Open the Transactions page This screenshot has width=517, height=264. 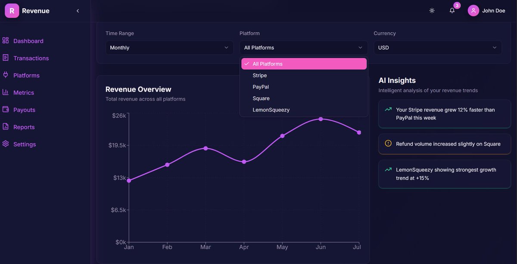pos(31,58)
